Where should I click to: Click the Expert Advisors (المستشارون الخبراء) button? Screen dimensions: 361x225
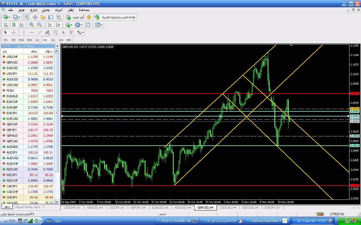tap(115, 17)
